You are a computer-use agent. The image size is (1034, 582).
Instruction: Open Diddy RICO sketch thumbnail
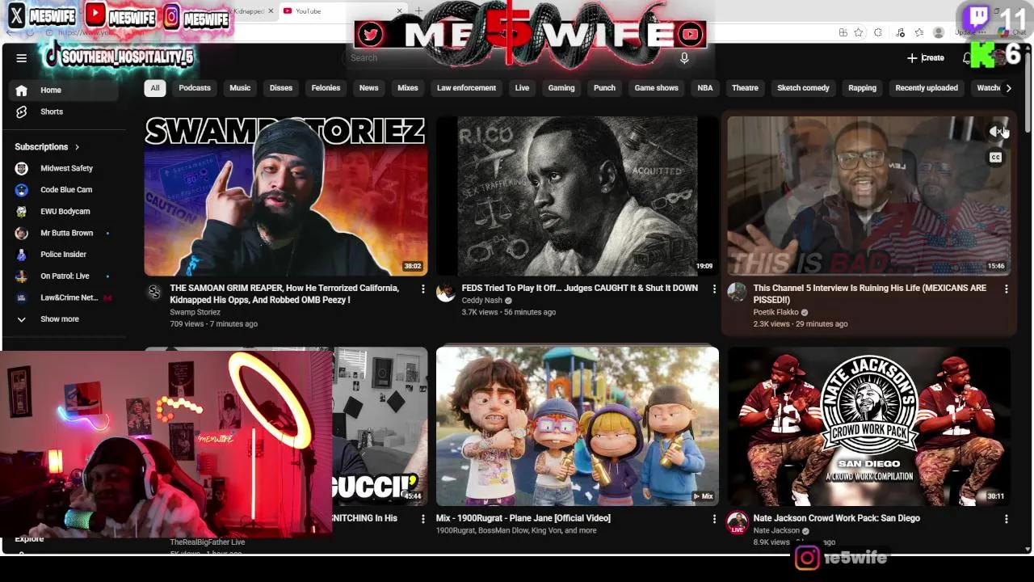coord(578,196)
